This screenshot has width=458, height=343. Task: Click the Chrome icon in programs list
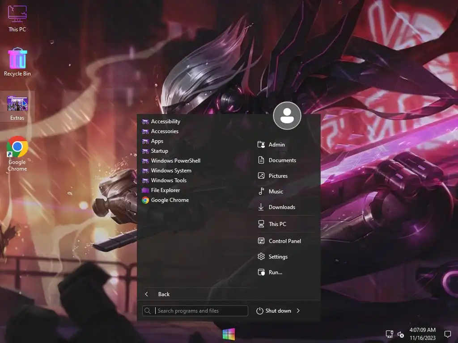pos(145,200)
